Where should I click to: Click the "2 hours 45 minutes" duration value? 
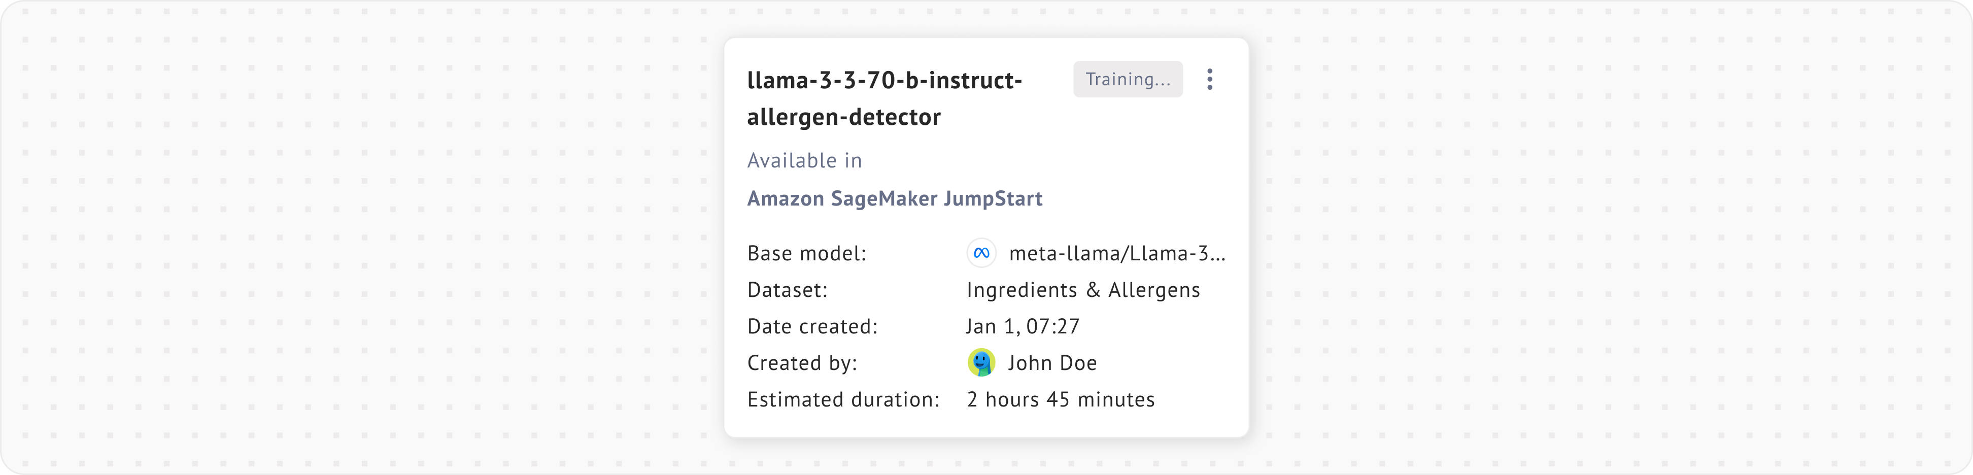point(1061,400)
